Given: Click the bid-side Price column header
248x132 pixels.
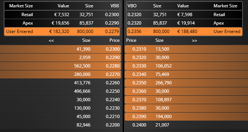Looking at the screenshot, I should 114,40.
